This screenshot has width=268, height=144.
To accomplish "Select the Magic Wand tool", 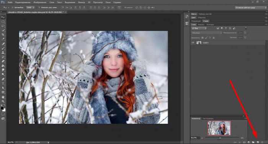I will [3, 31].
